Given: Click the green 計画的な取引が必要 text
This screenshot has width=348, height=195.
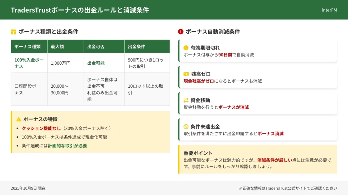Looking at the screenshot, I should [67, 146].
